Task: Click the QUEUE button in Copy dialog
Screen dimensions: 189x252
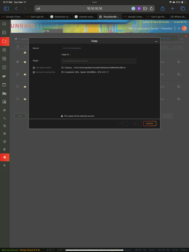Action: [x=136, y=123]
